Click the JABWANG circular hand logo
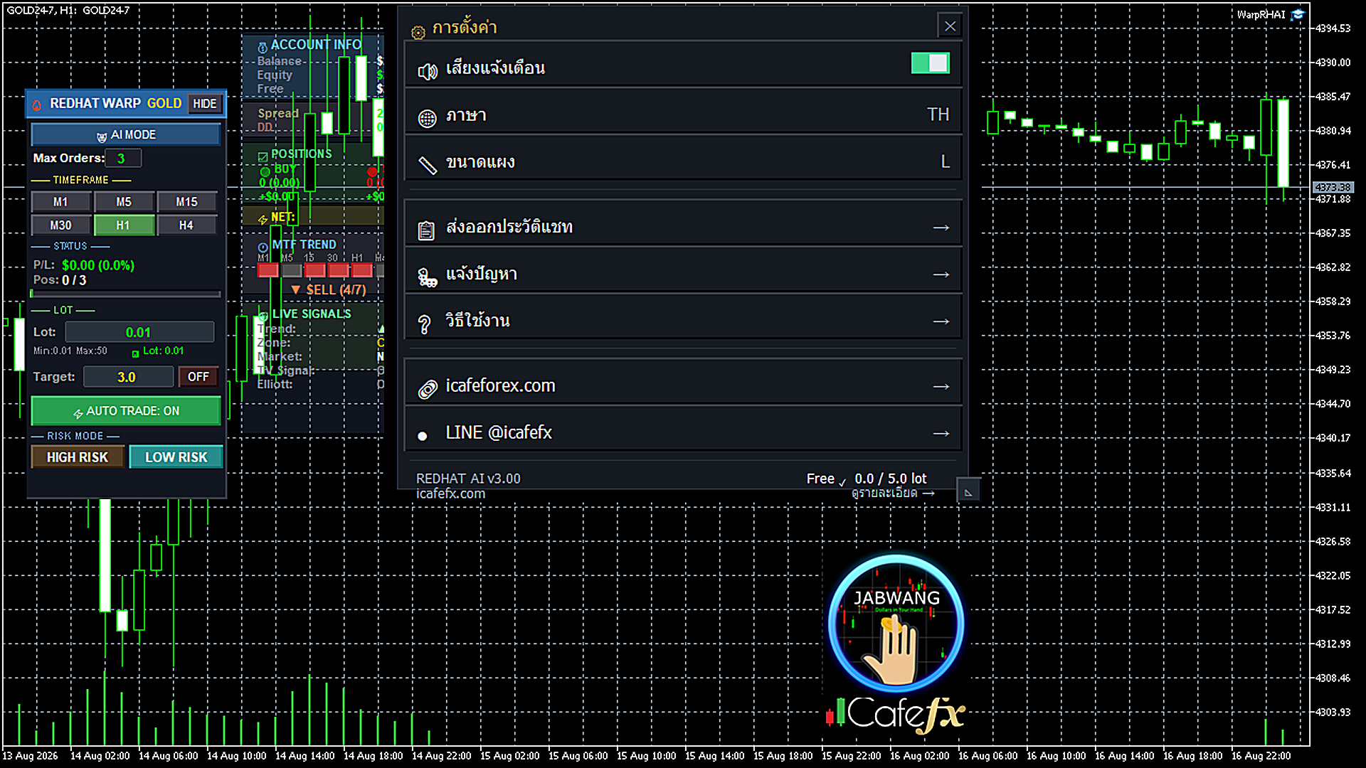This screenshot has height=768, width=1366. pyautogui.click(x=896, y=624)
